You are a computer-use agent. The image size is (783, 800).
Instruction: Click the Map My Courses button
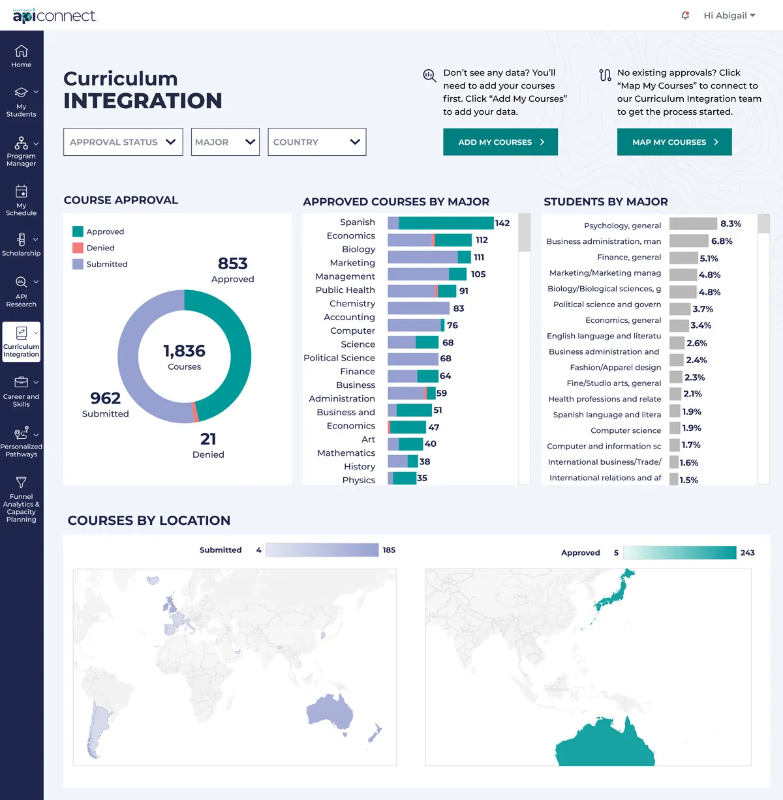point(675,142)
